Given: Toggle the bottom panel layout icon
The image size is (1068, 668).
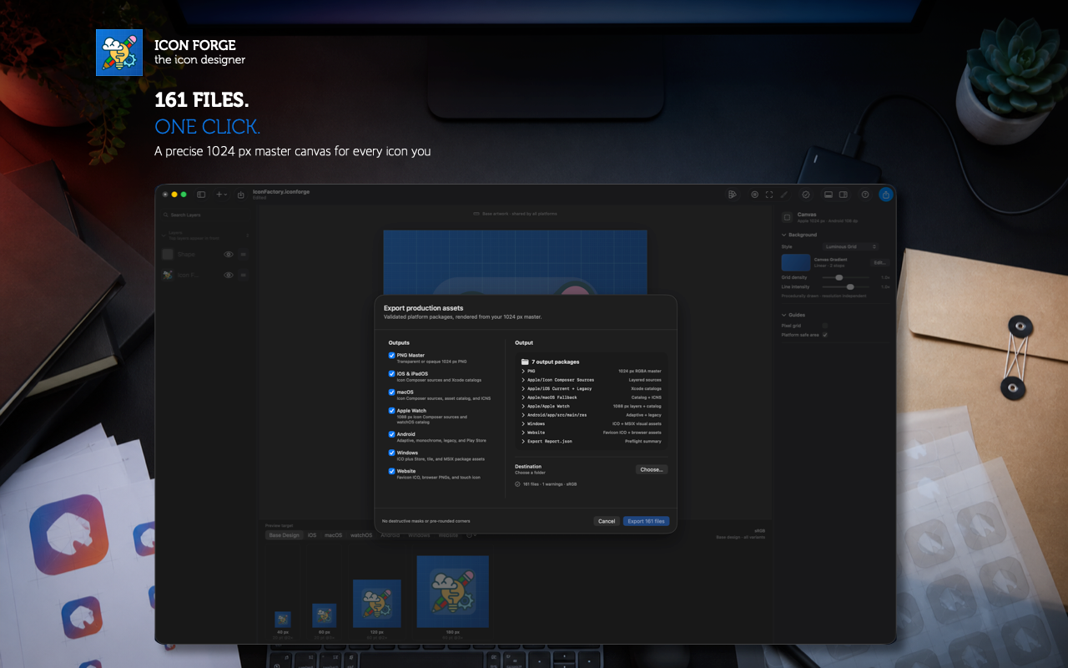Looking at the screenshot, I should pyautogui.click(x=829, y=195).
